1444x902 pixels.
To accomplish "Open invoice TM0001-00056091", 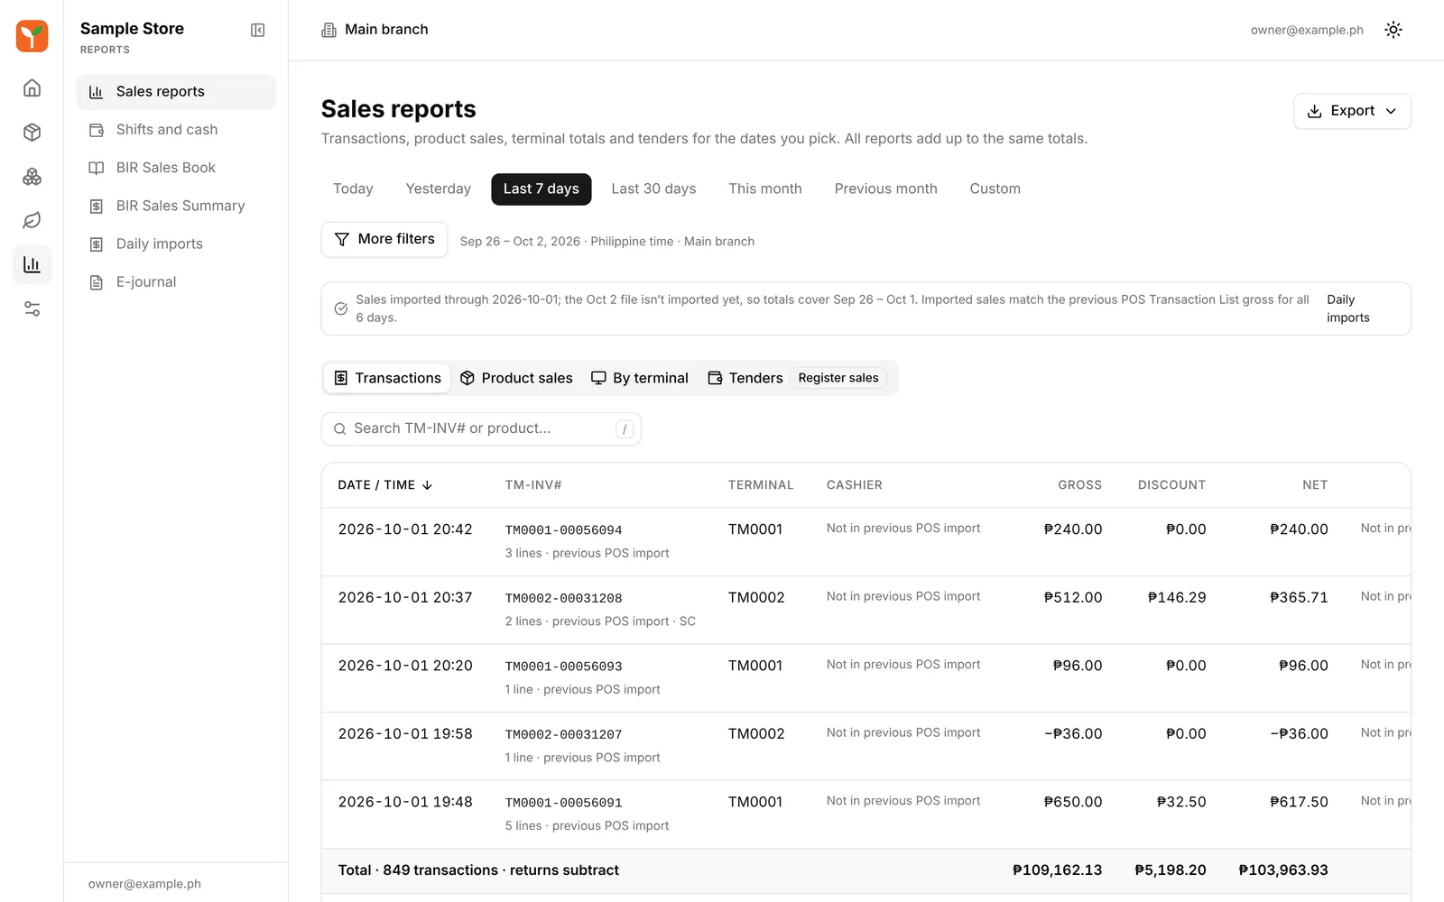I will pyautogui.click(x=563, y=803).
